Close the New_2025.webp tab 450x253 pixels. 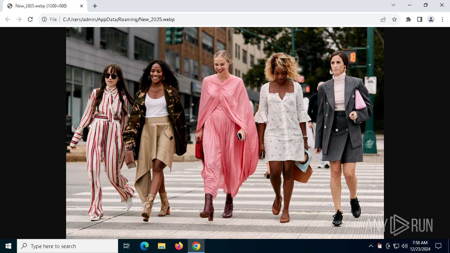coord(82,6)
